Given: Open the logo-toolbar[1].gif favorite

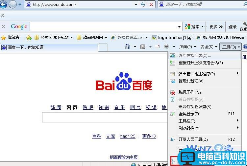Looking at the screenshot, I should [x=173, y=37].
